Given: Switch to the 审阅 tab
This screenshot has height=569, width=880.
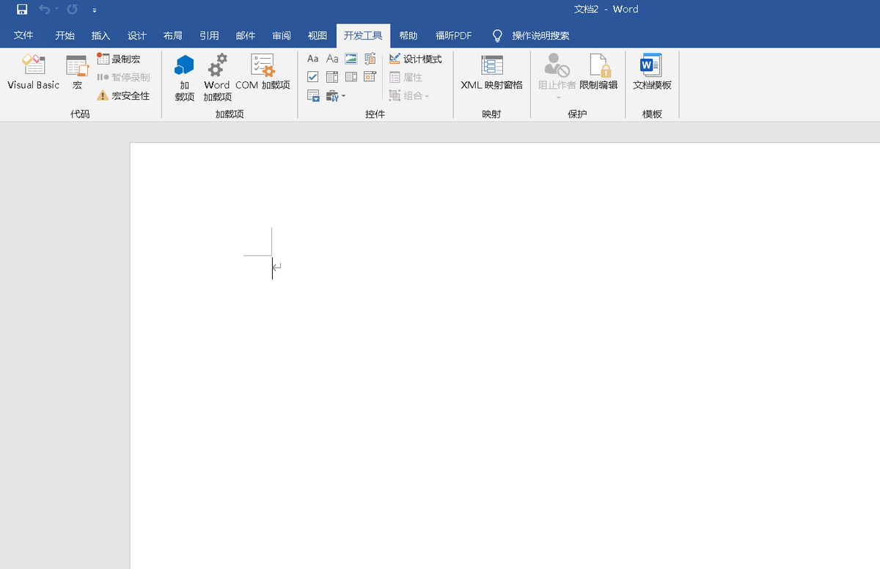Looking at the screenshot, I should (282, 35).
